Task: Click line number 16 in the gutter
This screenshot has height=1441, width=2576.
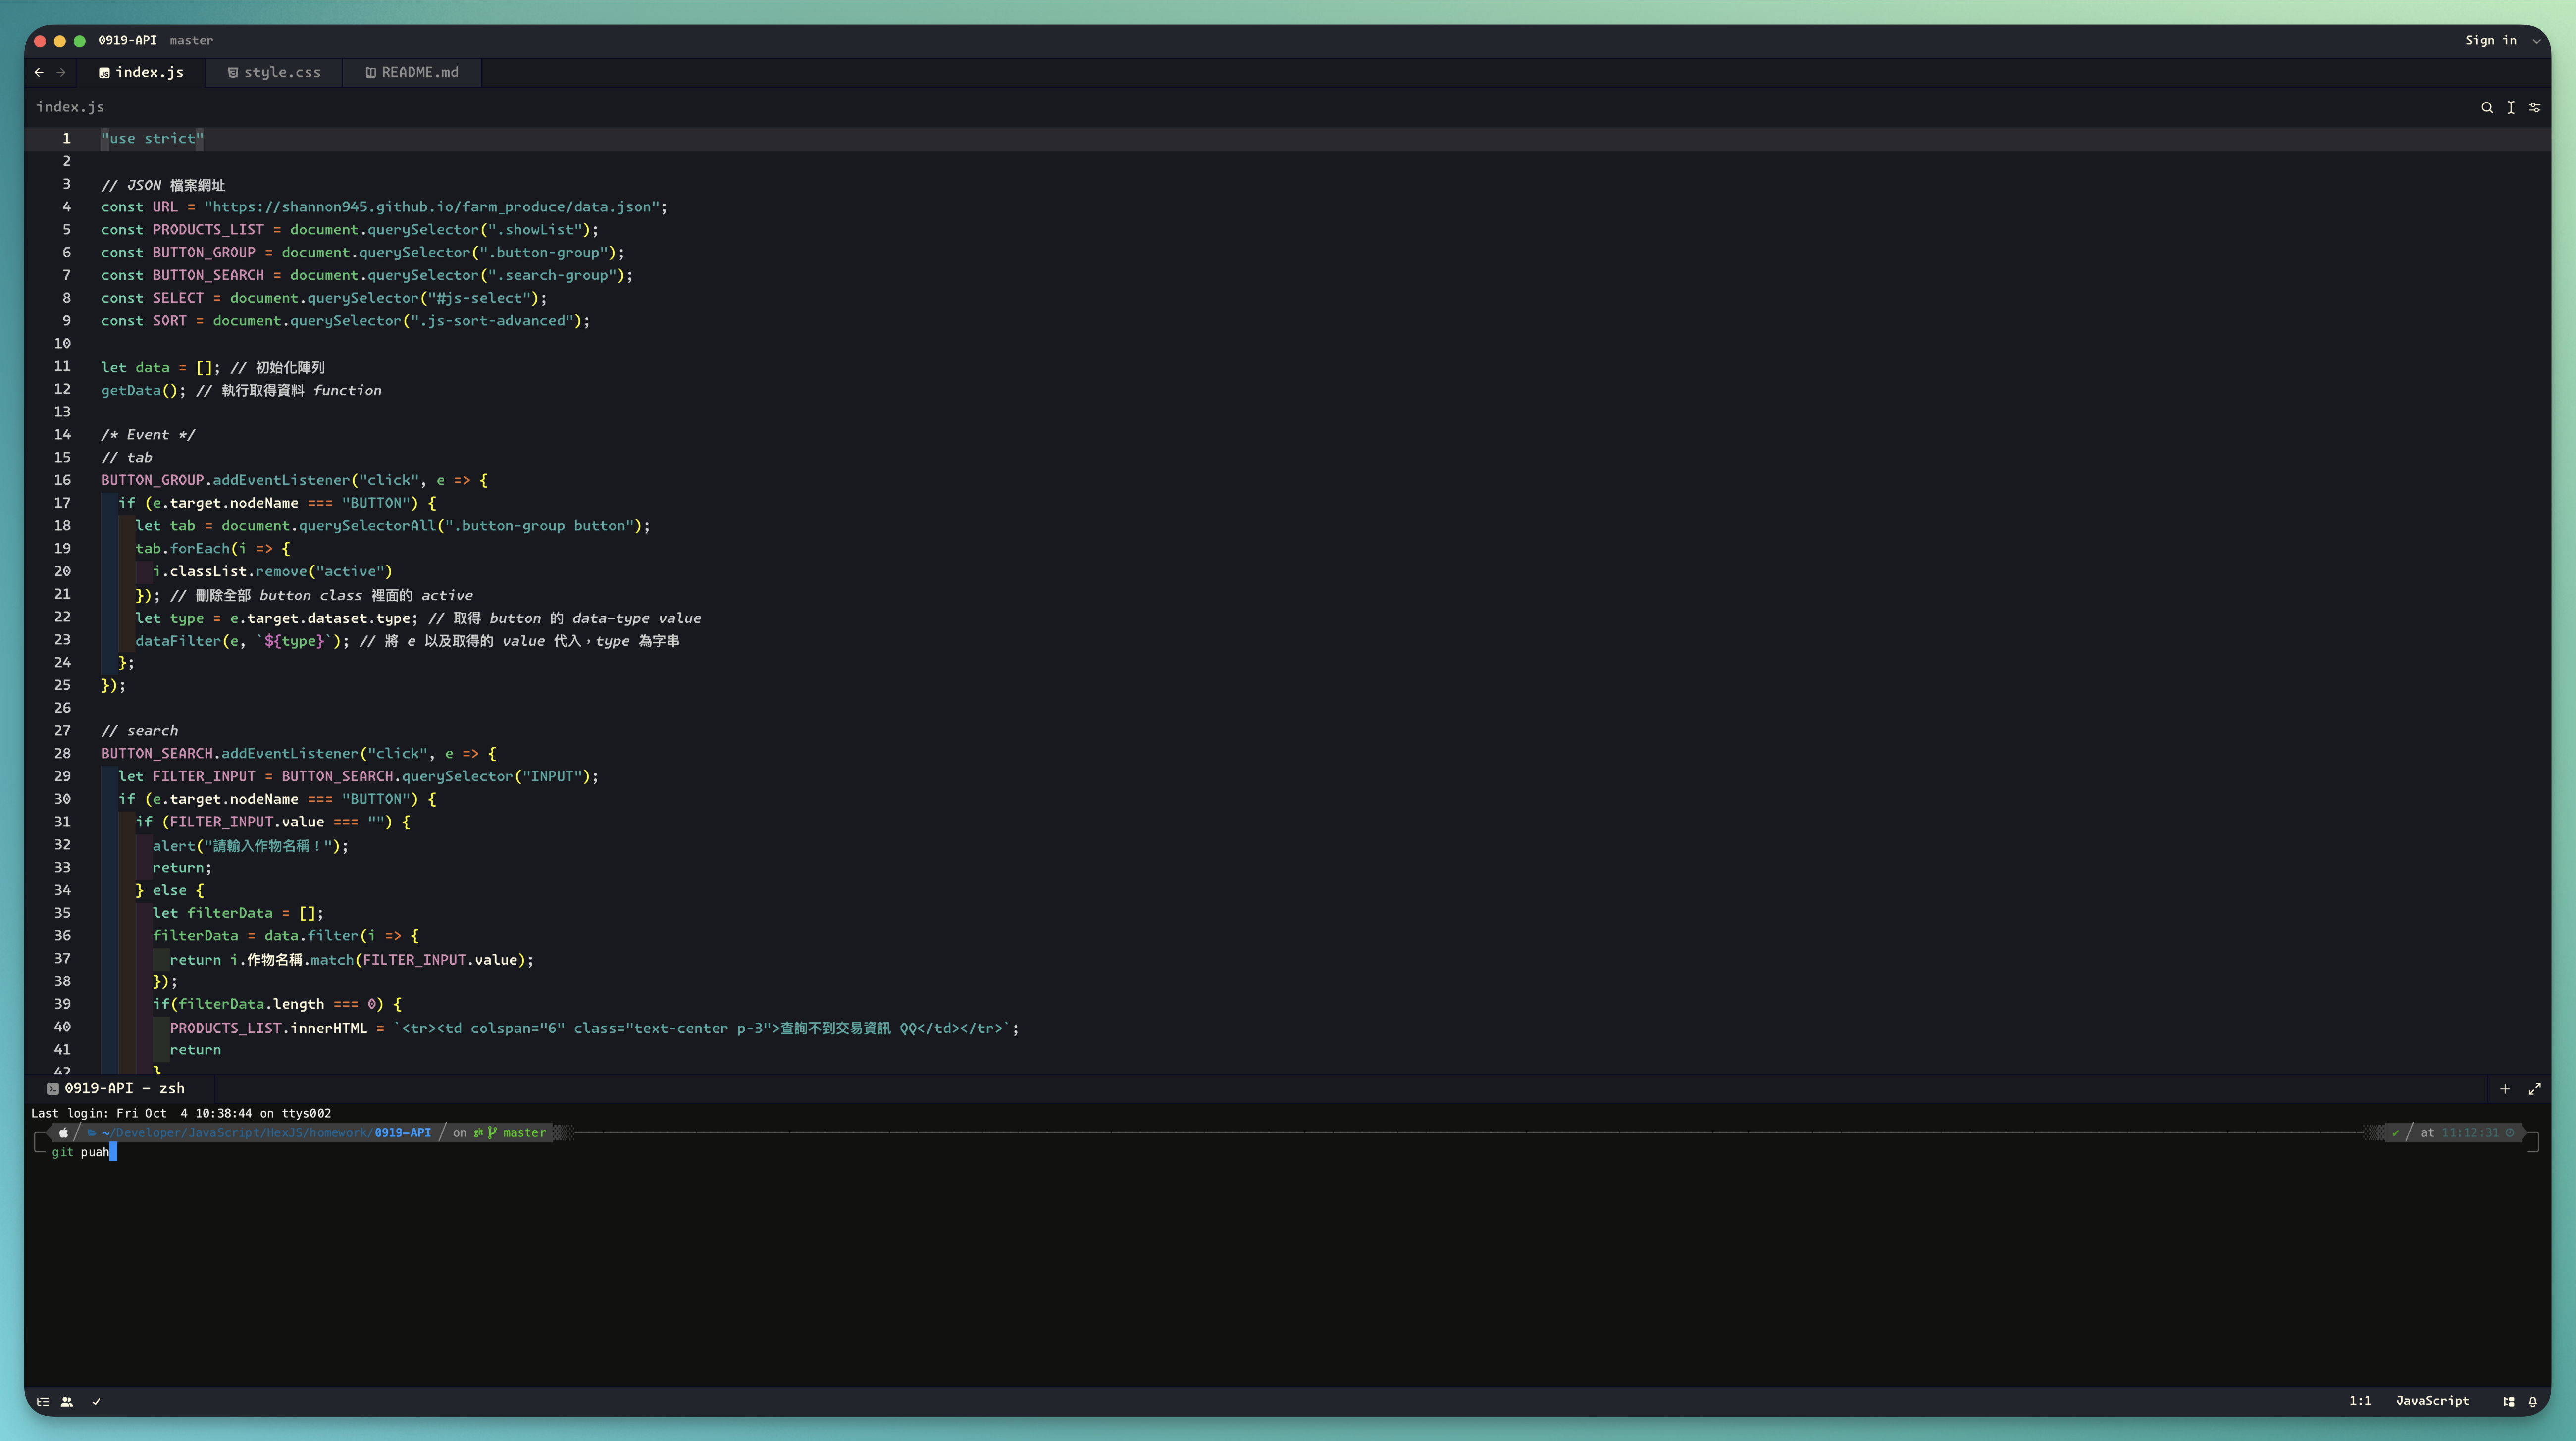Action: (x=62, y=480)
